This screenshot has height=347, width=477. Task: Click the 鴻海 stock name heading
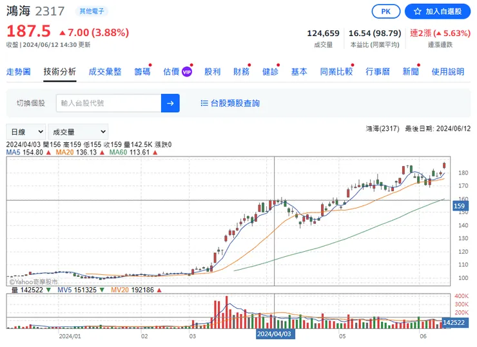pyautogui.click(x=18, y=11)
